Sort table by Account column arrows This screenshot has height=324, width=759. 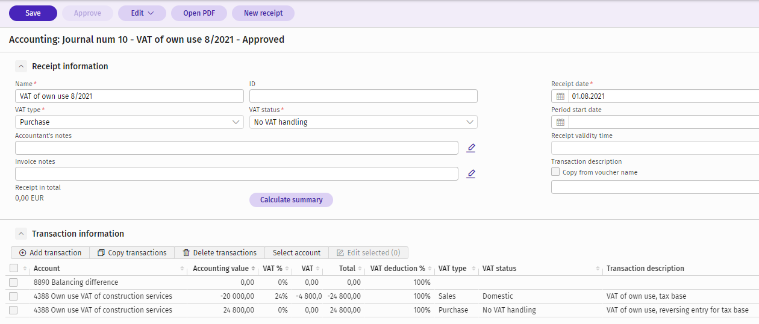point(182,269)
